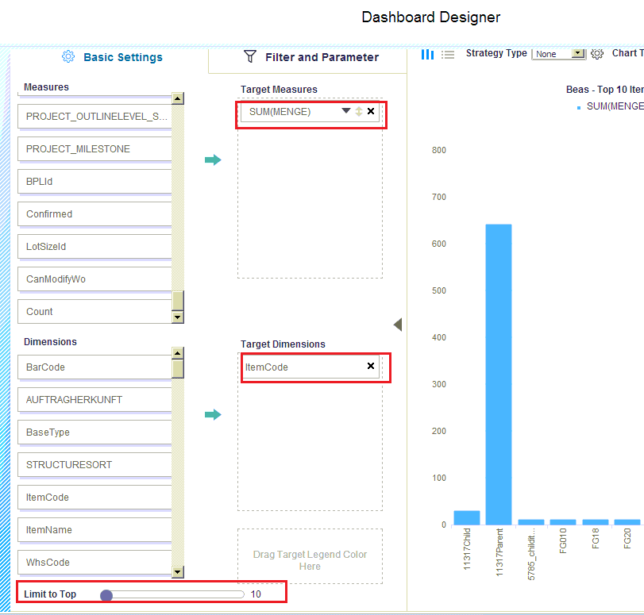The image size is (644, 615).
Task: Open chart settings gear icon
Action: (597, 54)
